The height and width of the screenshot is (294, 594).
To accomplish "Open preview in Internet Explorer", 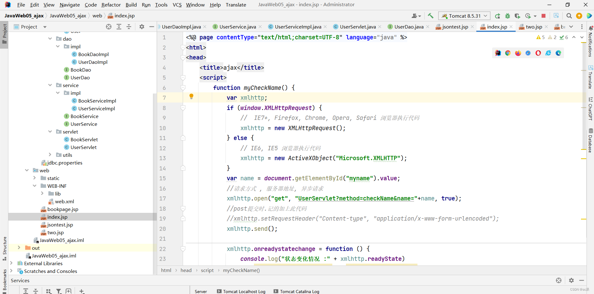I will coord(548,53).
